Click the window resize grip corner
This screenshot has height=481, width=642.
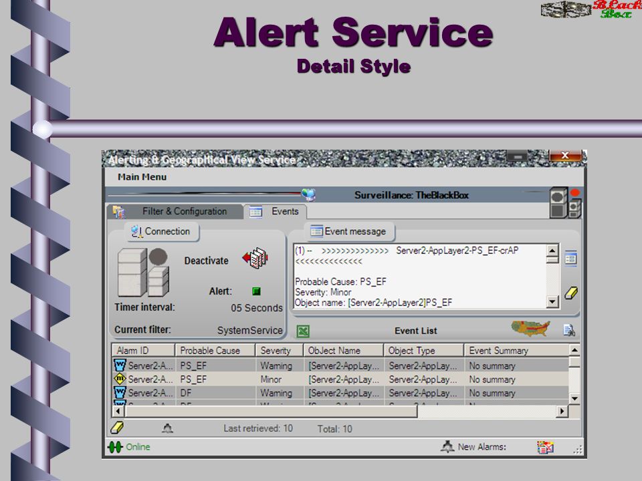click(577, 450)
